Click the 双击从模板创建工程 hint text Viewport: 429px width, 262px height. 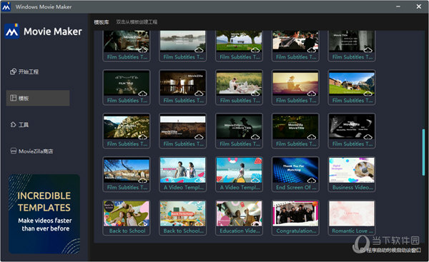pos(137,22)
